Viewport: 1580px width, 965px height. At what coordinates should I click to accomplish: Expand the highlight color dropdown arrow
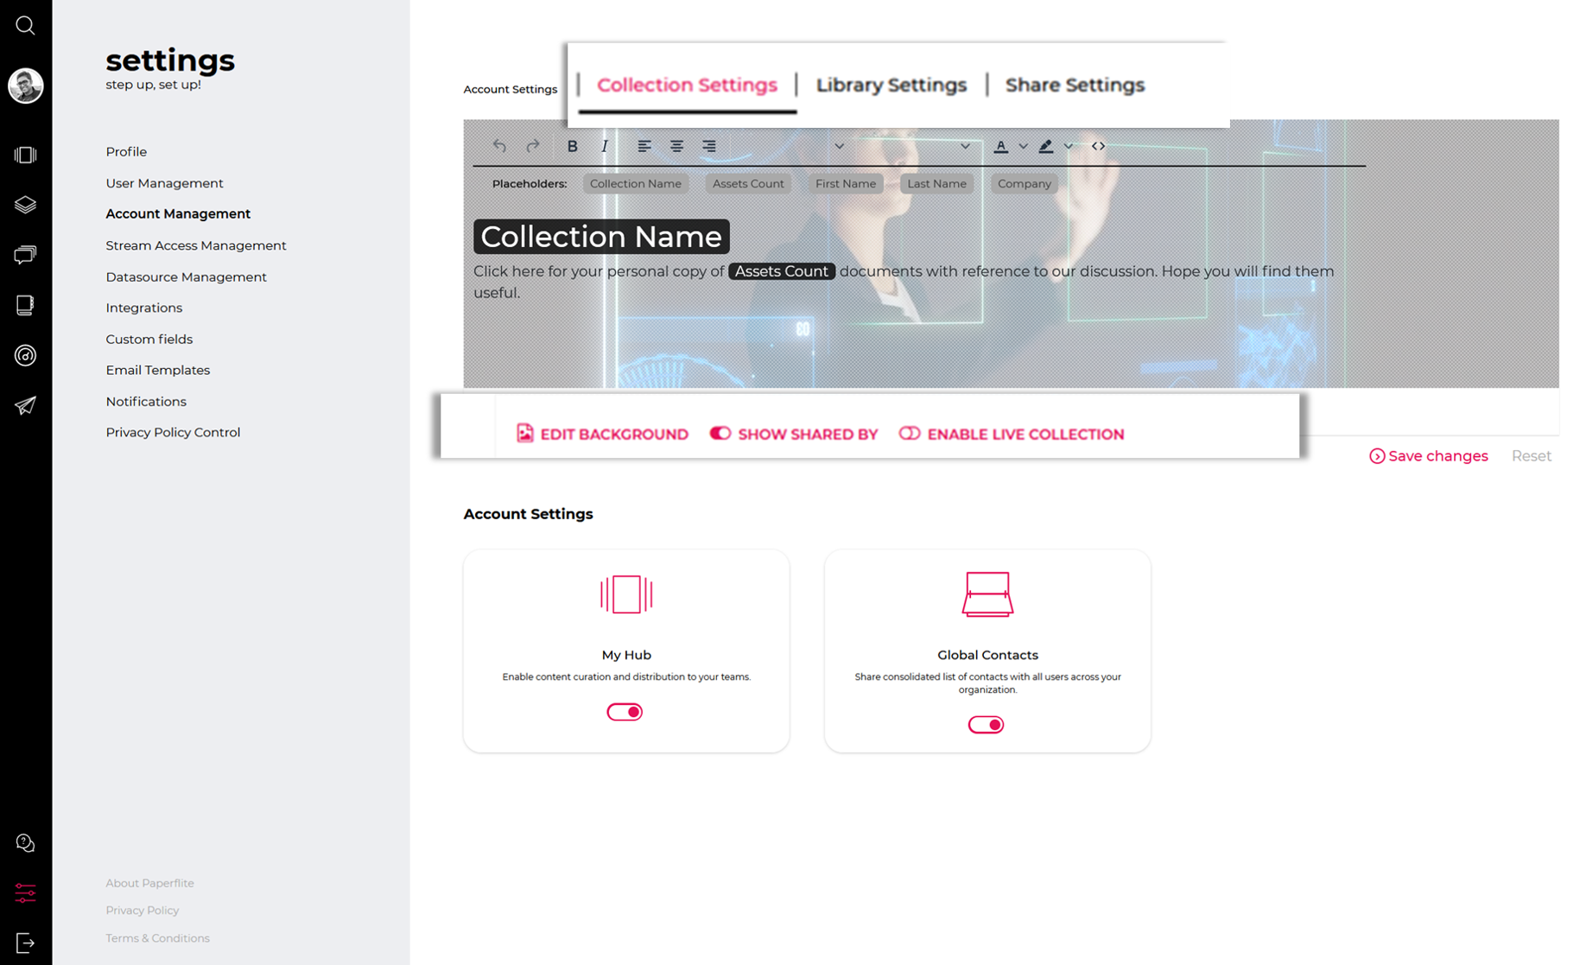click(1069, 146)
